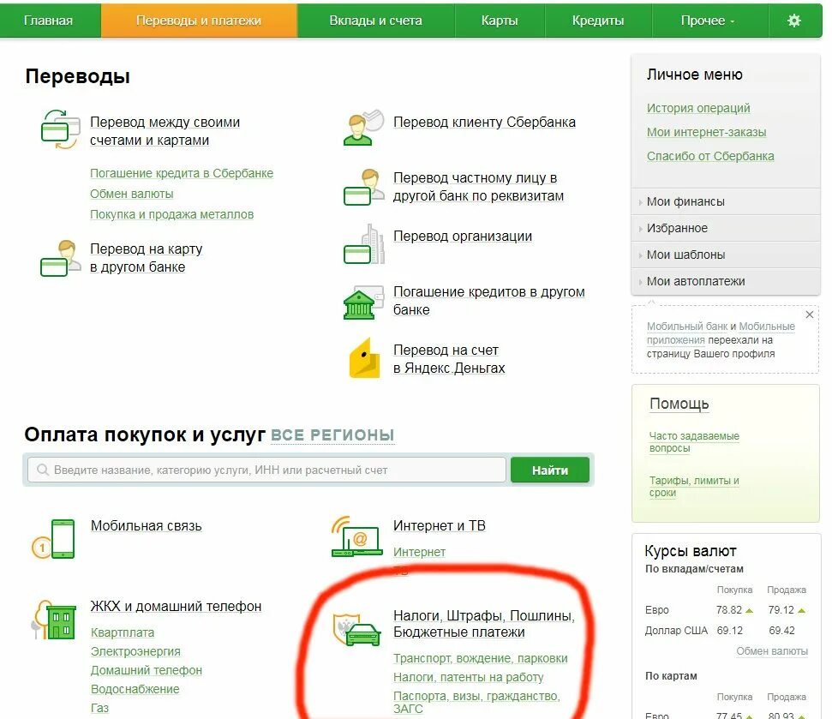Open Интернет и ТВ category heading
Screen dimensions: 832x719
pyautogui.click(x=440, y=526)
